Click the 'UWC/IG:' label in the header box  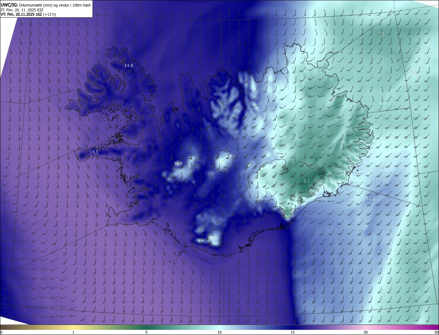coord(10,5)
